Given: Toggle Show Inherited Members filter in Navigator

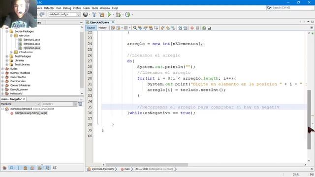Looking at the screenshot, I should 4,168.
